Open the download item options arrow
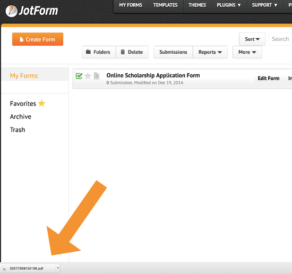Screen dimensions: 292x274 58,268
